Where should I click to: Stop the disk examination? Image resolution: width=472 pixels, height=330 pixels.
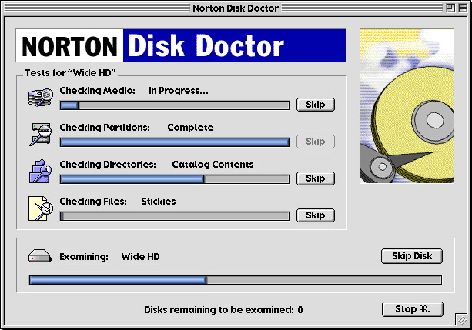[x=413, y=309]
